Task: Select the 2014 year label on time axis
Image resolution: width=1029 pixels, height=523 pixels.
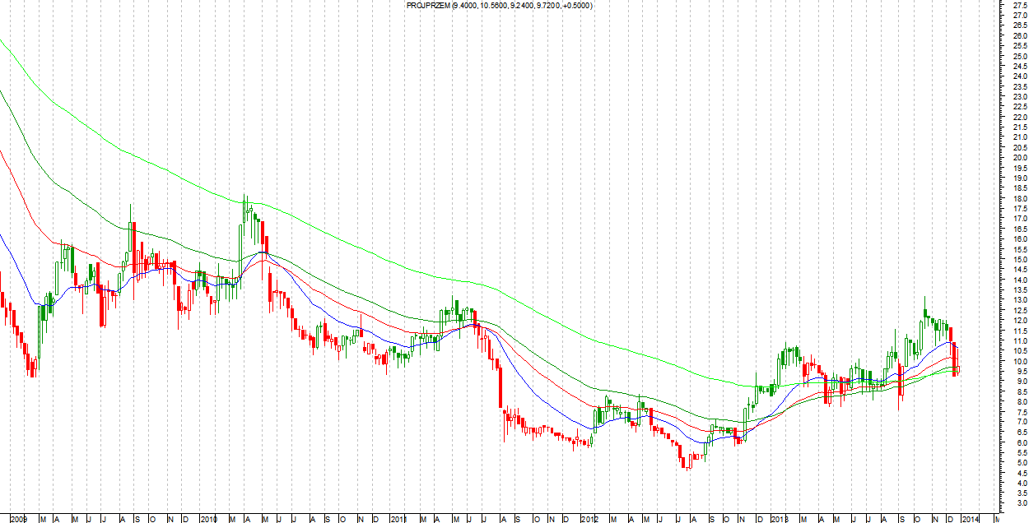Action: (x=971, y=518)
